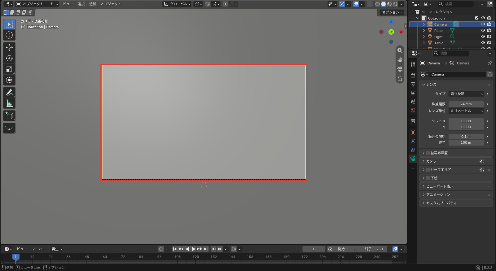Image resolution: width=496 pixels, height=271 pixels.
Task: Select the Measure tool
Action: 9,103
